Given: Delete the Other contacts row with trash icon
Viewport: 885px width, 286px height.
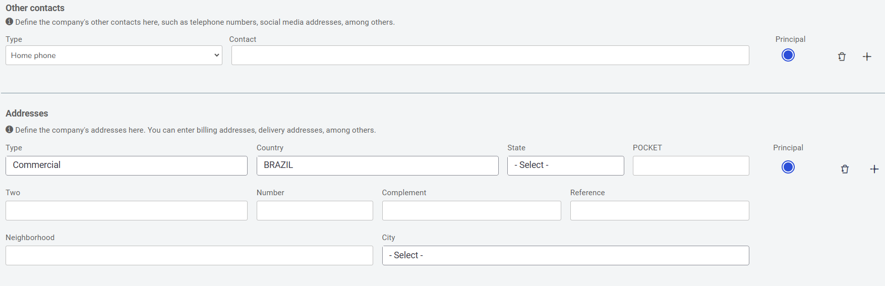Looking at the screenshot, I should point(842,56).
